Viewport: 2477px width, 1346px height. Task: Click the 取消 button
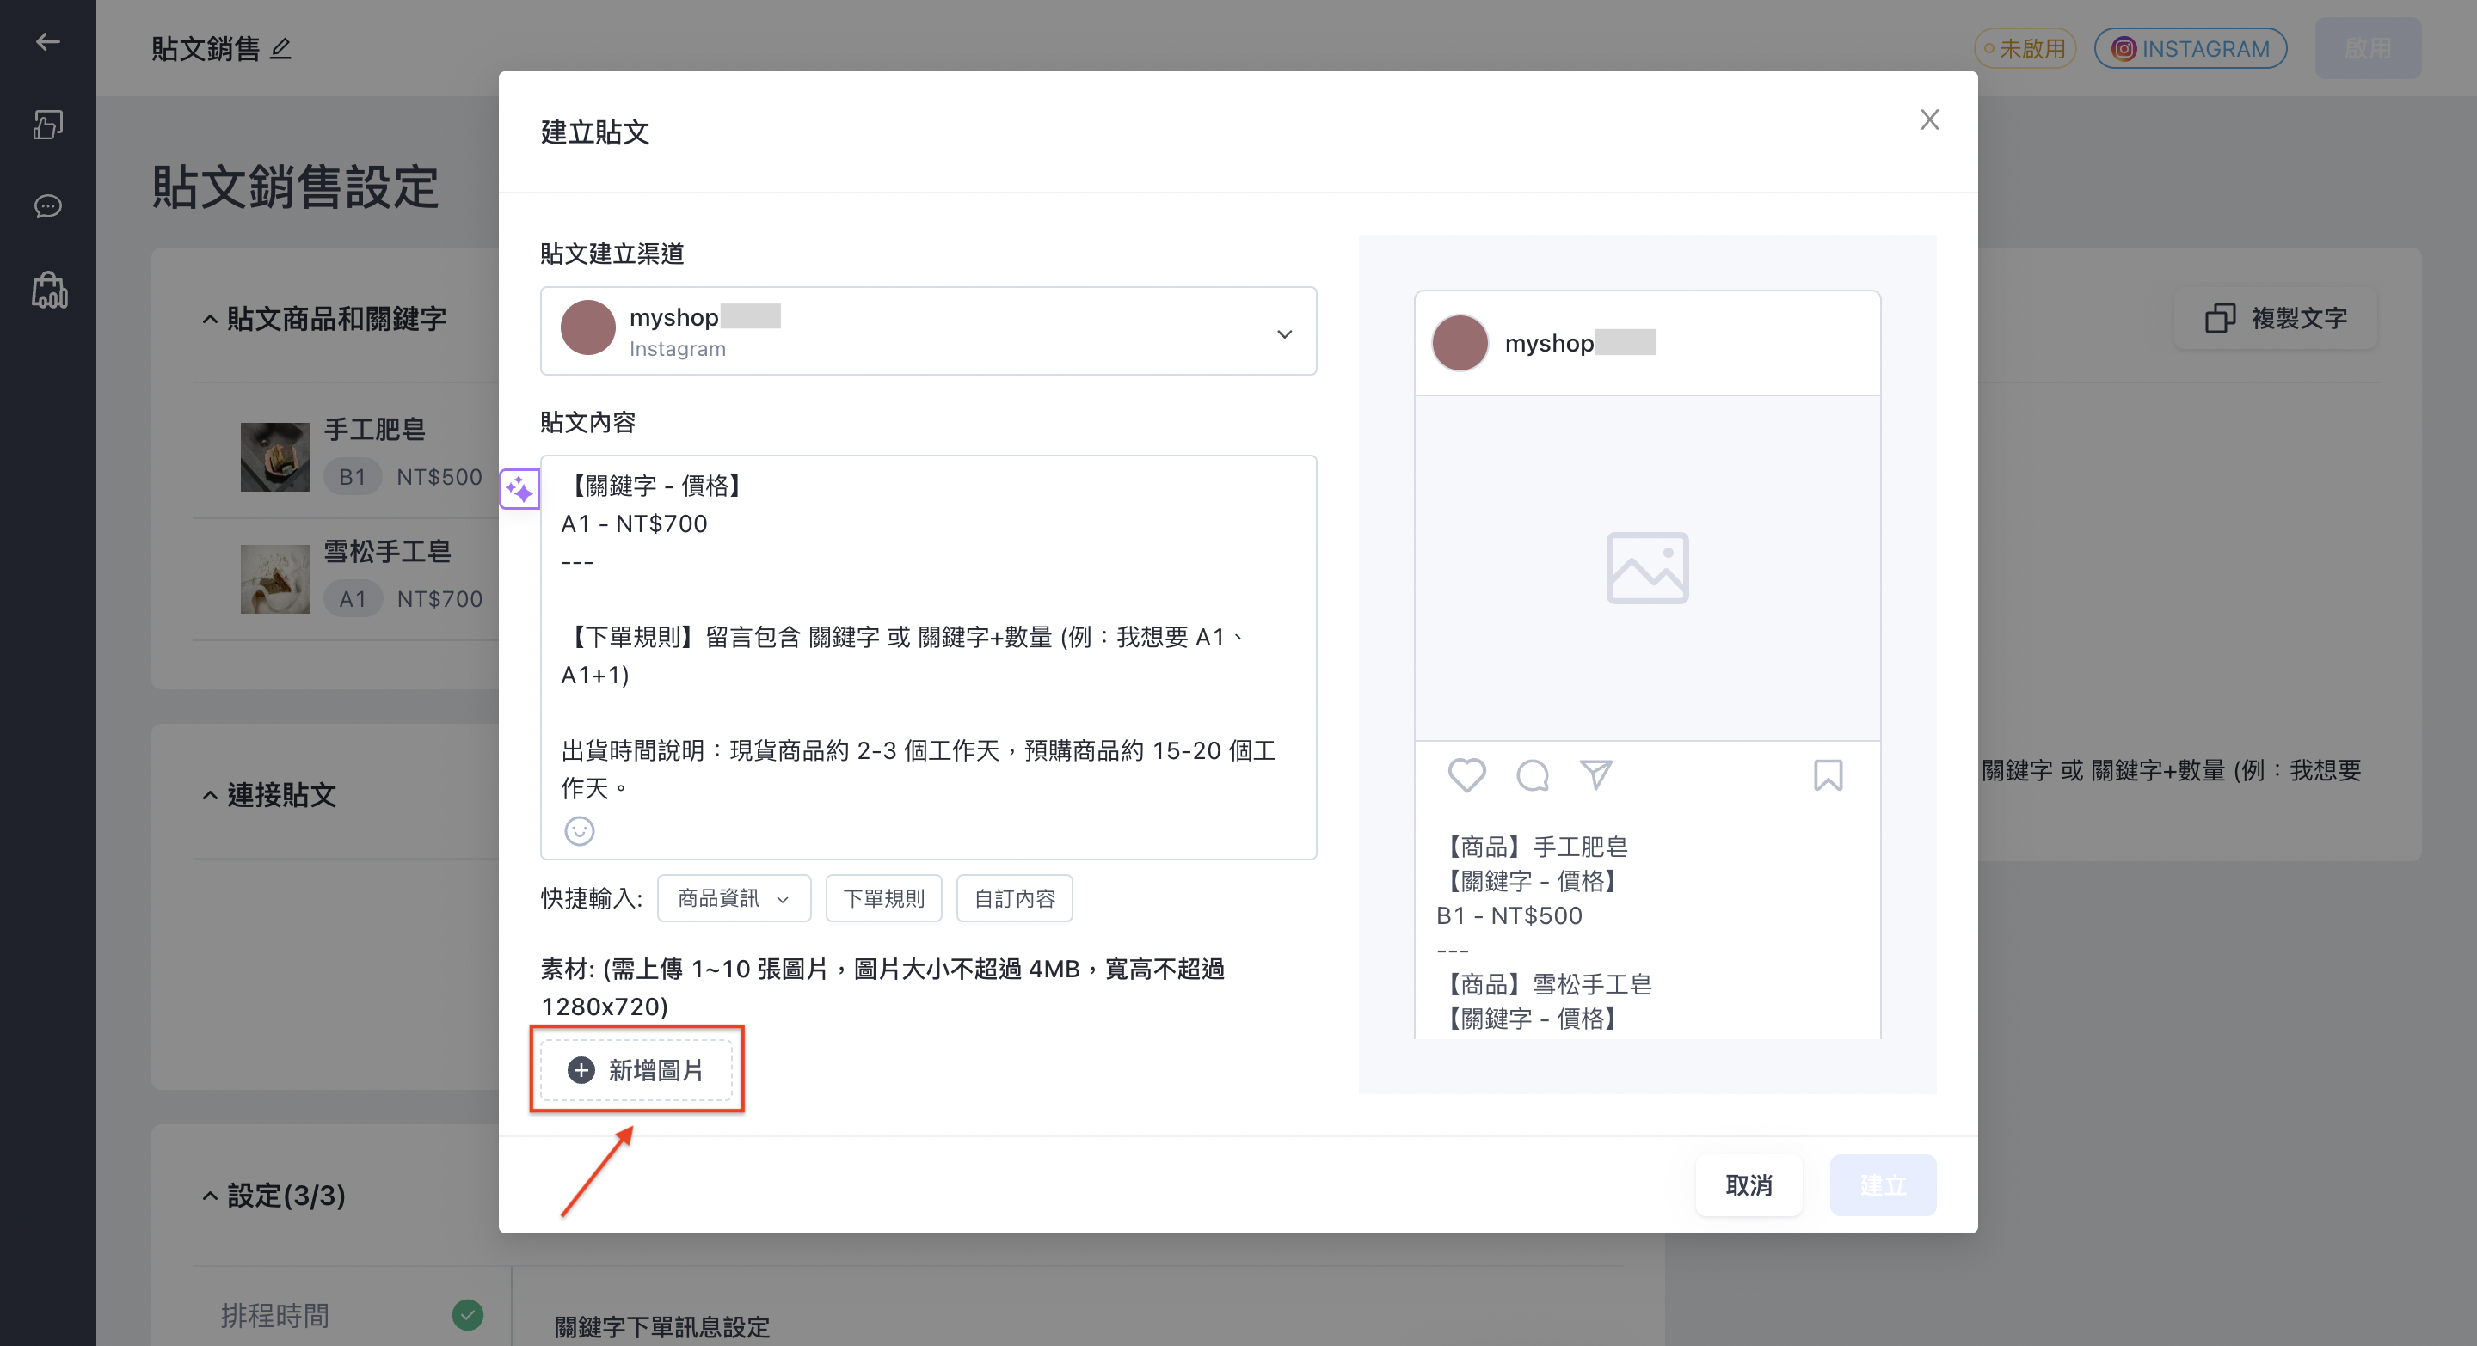[x=1749, y=1184]
